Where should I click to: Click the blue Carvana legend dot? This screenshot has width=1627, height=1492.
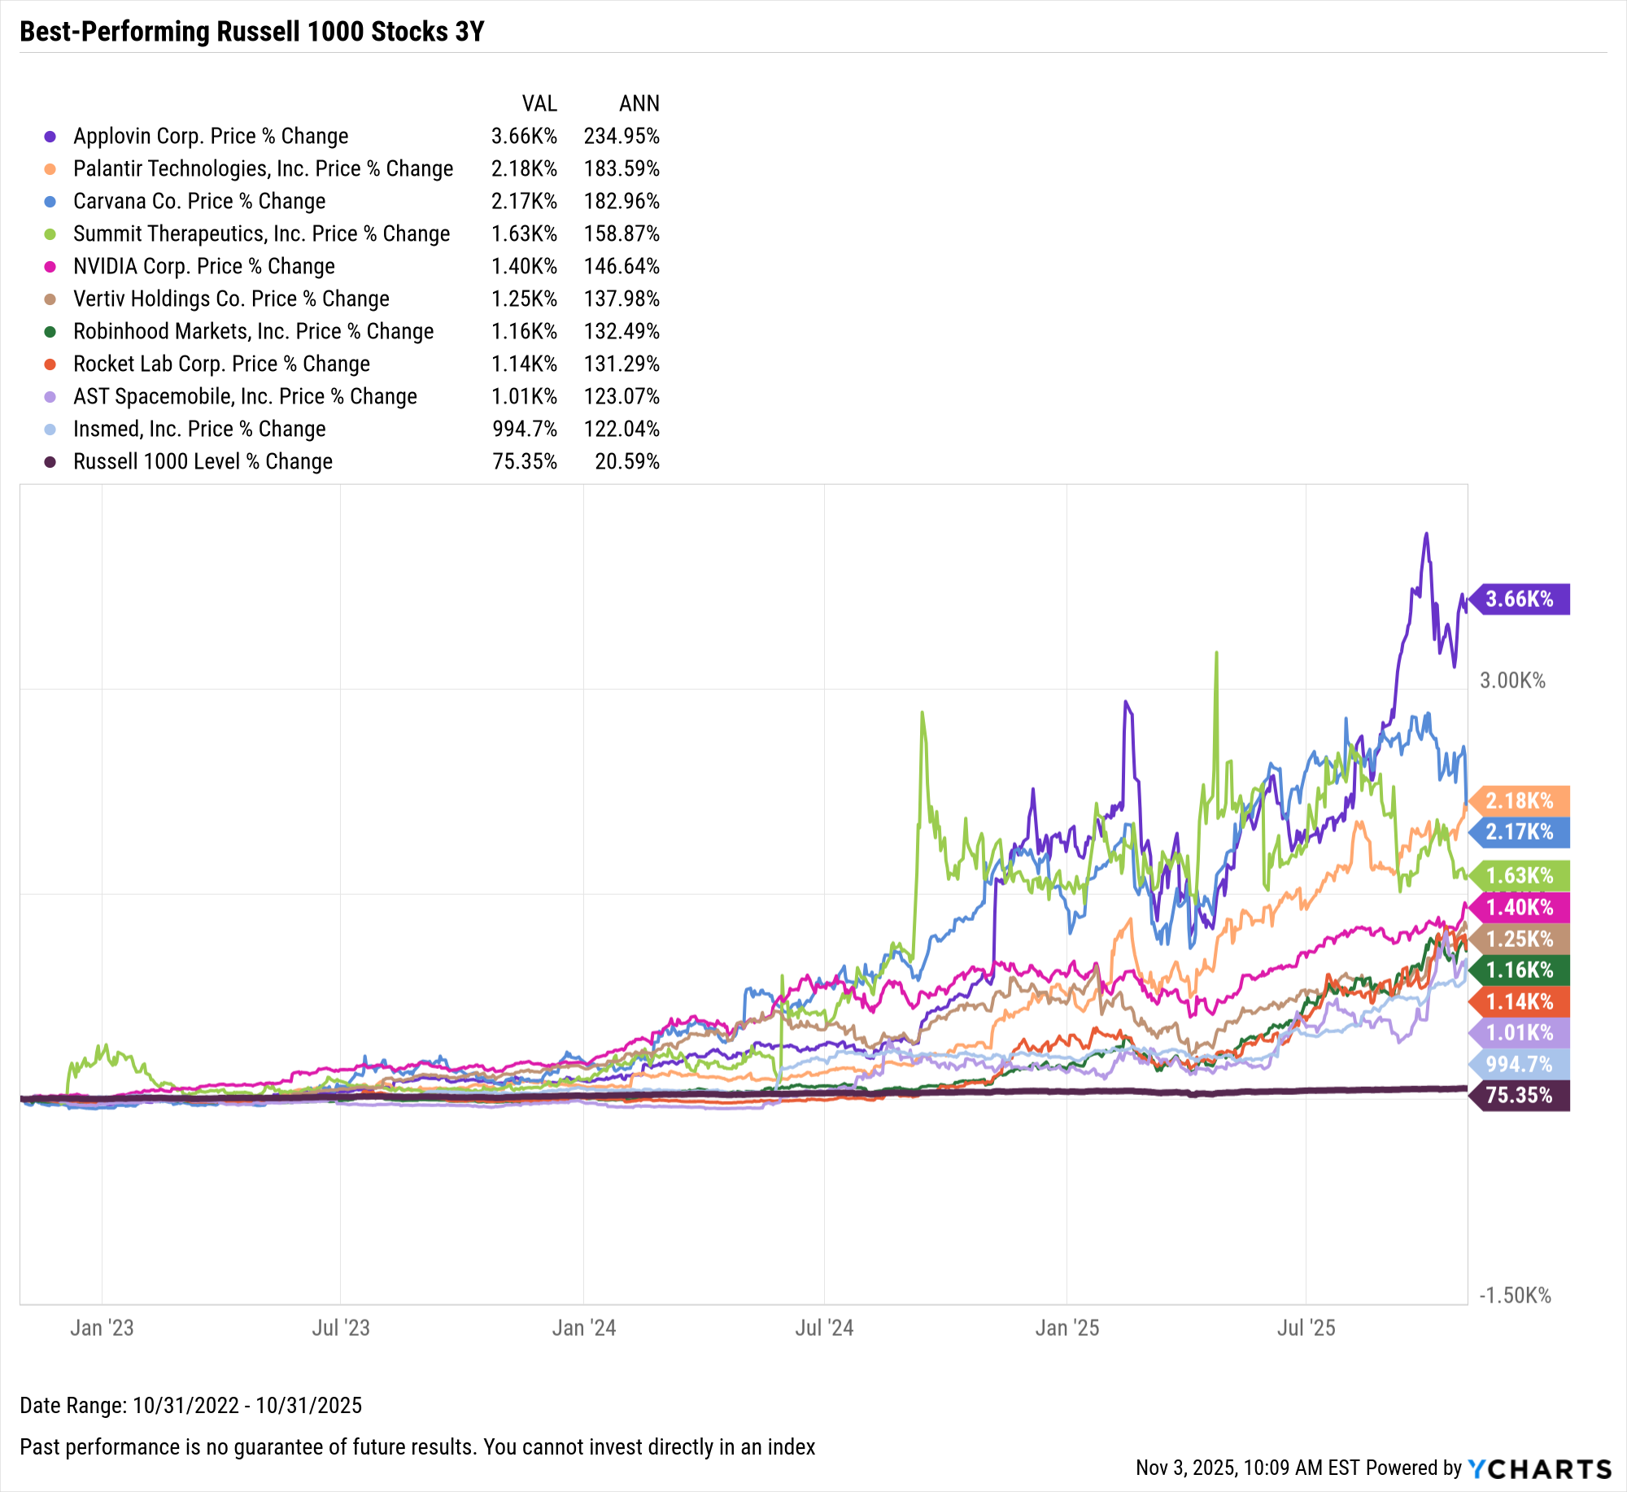click(x=50, y=202)
